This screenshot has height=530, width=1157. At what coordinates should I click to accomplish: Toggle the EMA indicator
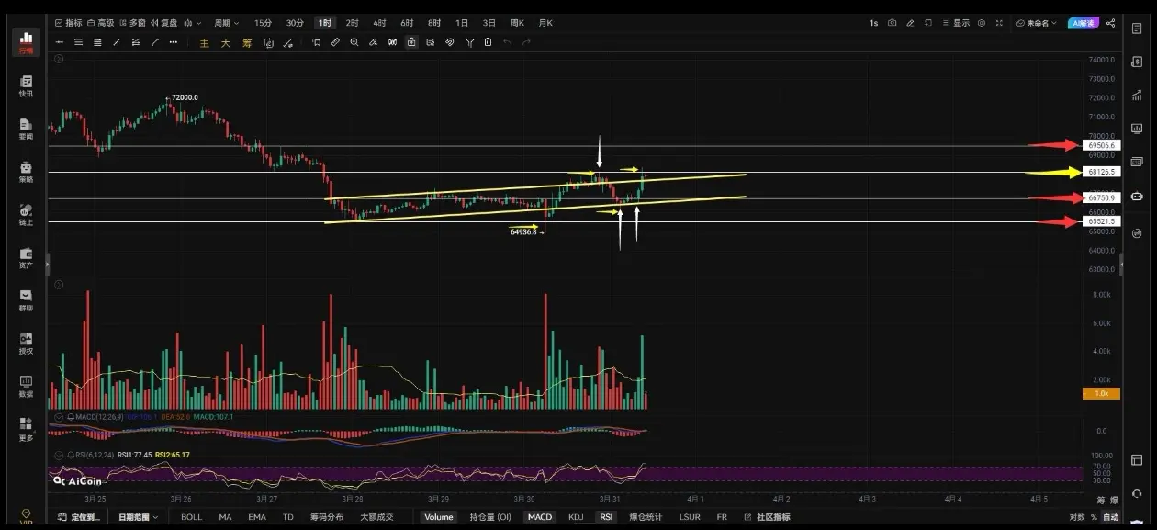257,517
